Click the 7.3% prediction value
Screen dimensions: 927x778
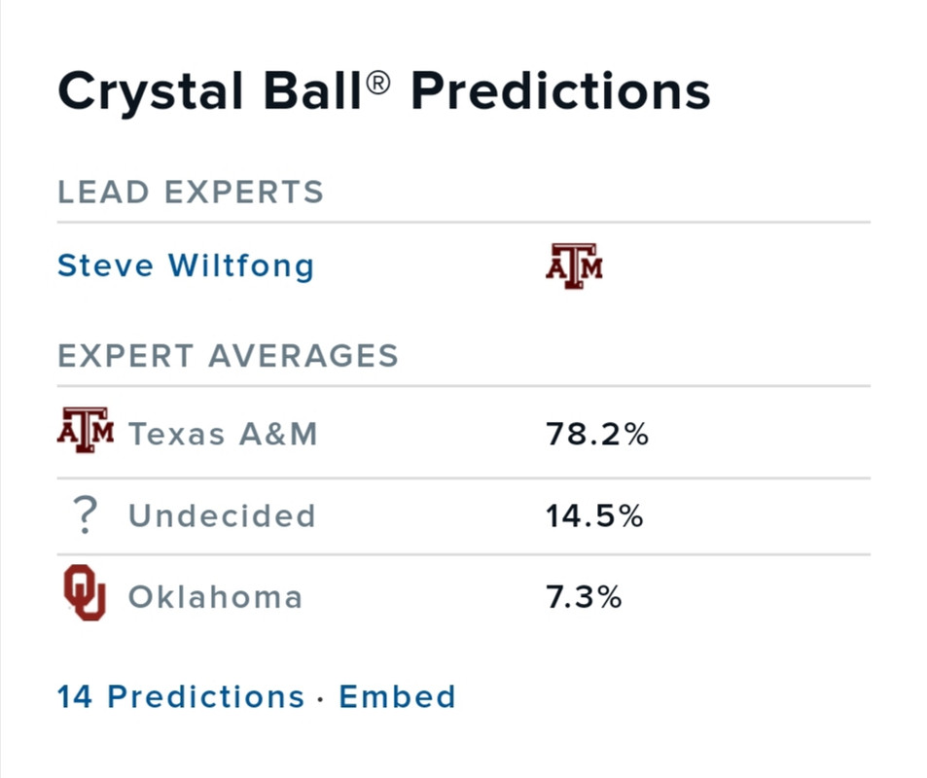point(584,596)
